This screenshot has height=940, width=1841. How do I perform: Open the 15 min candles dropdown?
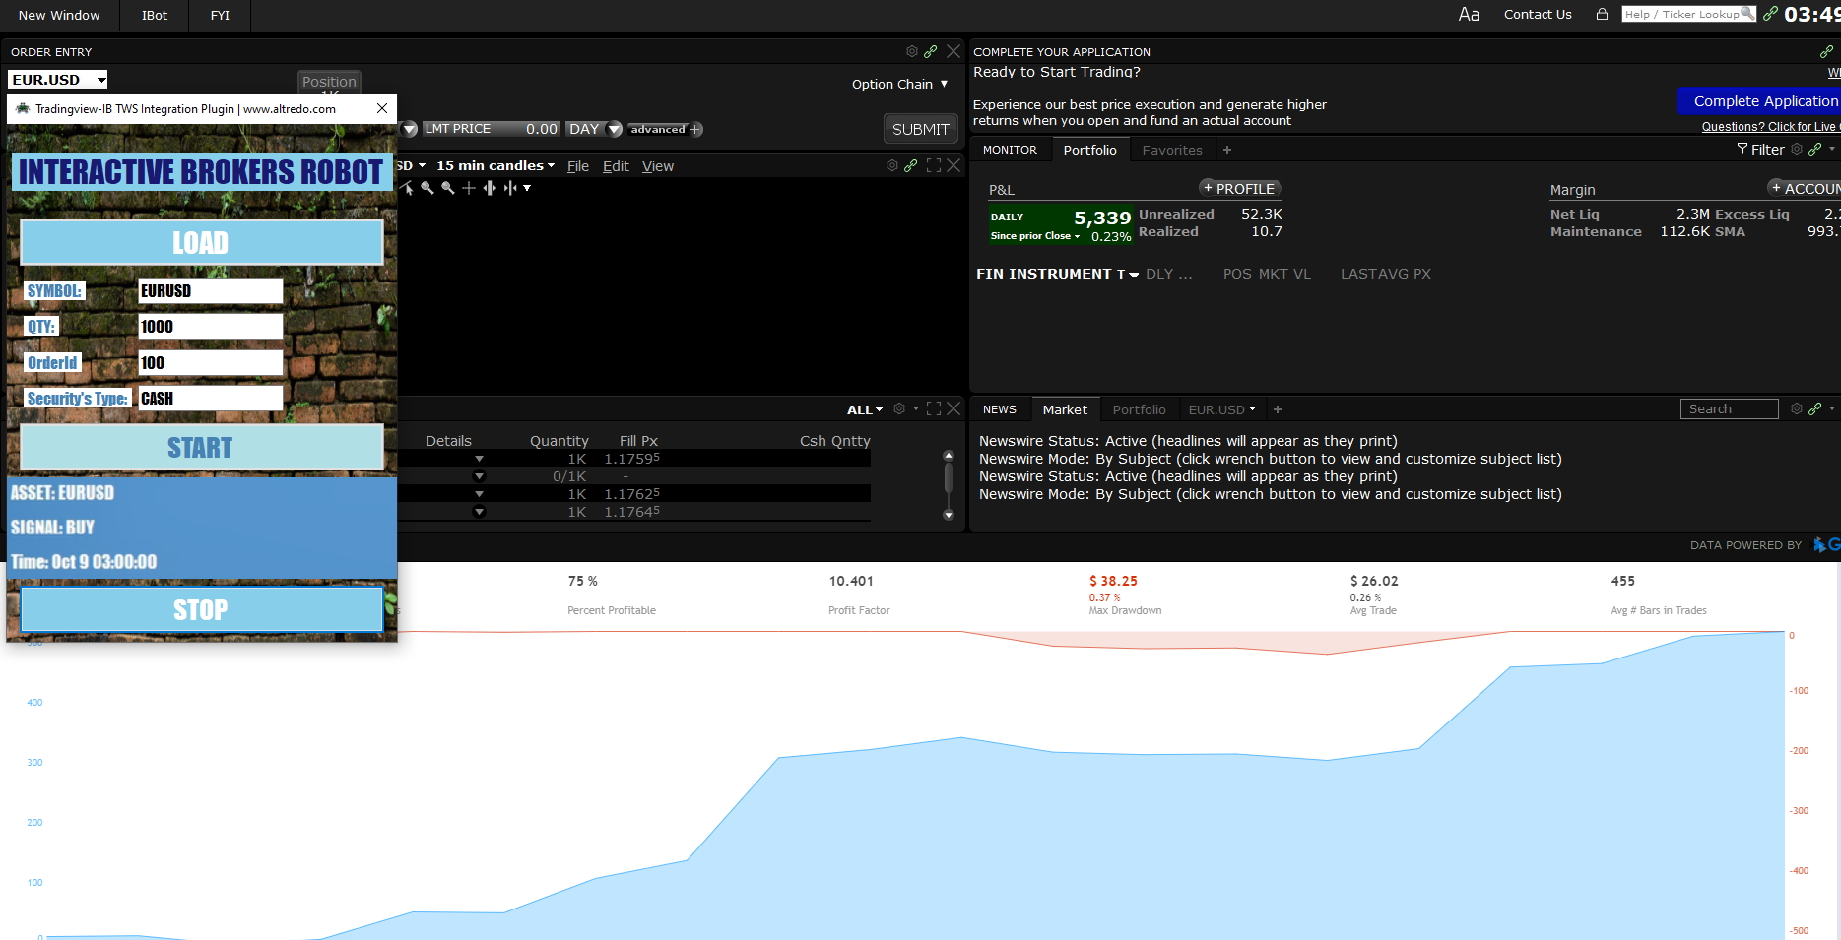pos(495,165)
